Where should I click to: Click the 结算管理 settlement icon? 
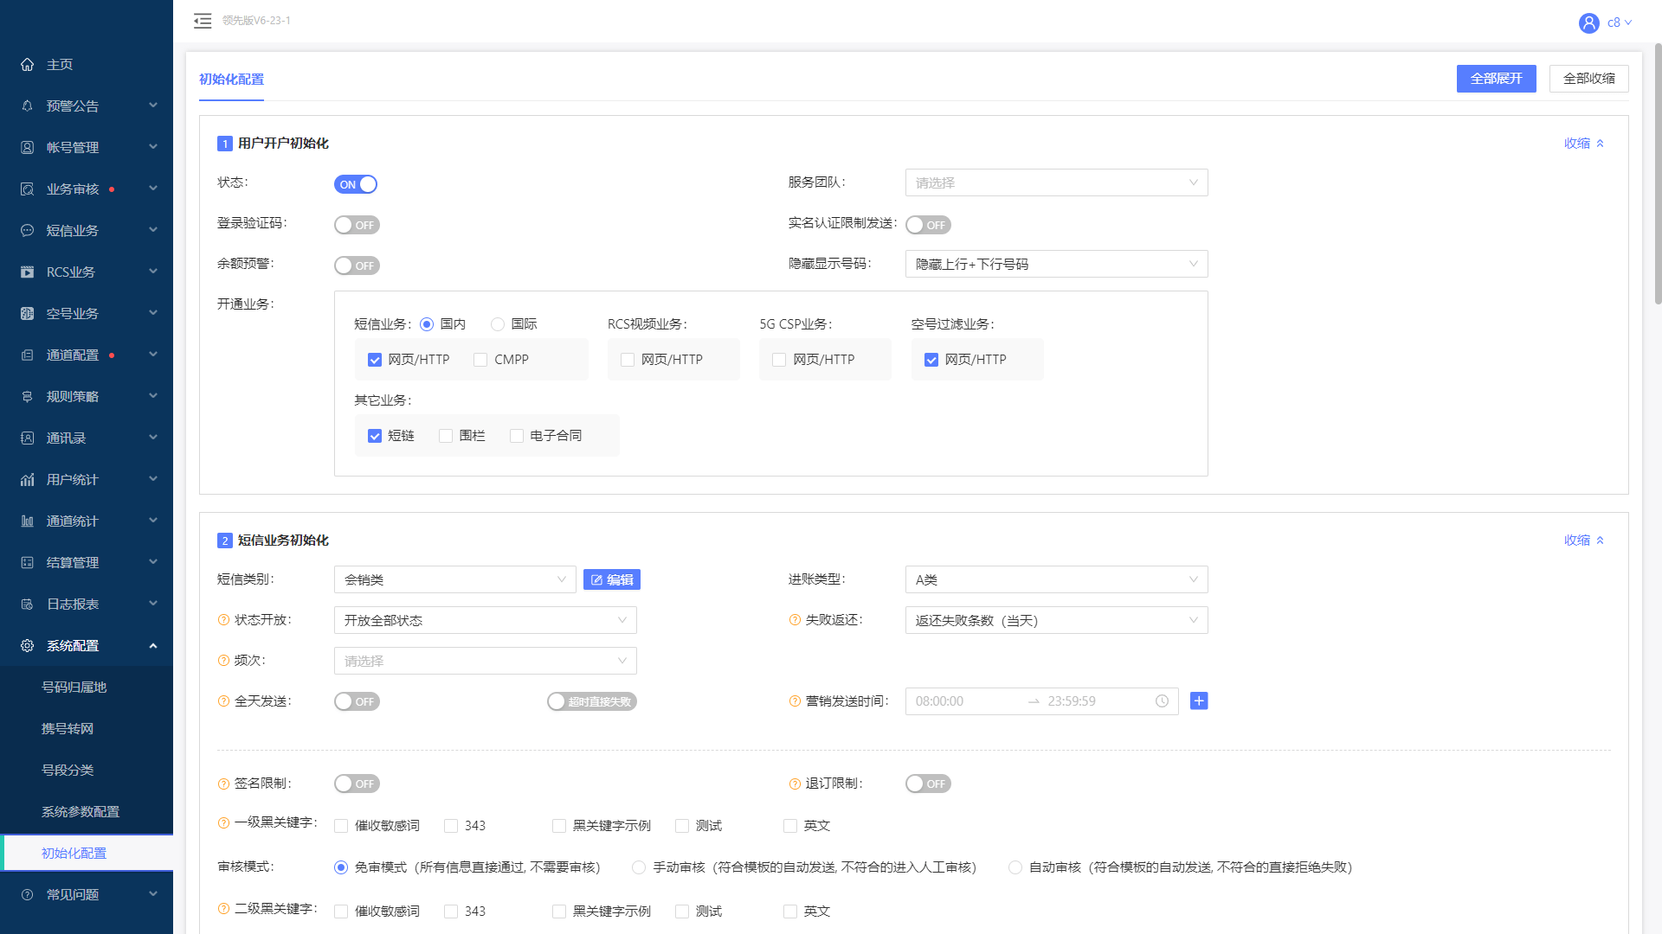click(28, 563)
